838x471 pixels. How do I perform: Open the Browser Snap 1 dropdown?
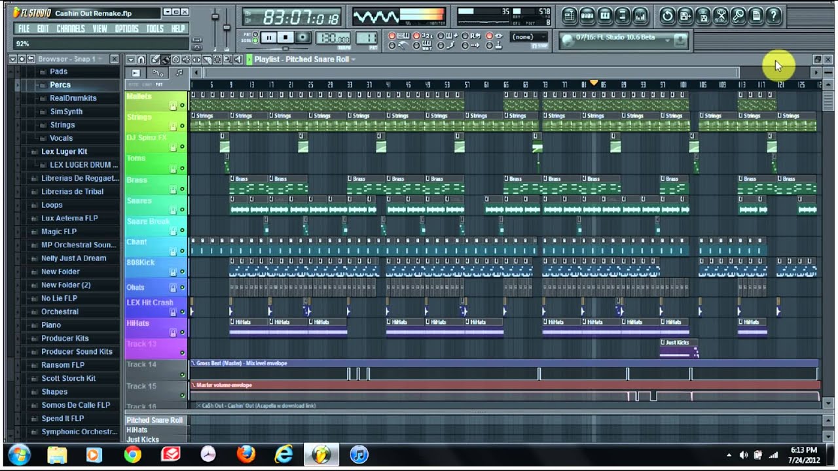pos(100,59)
